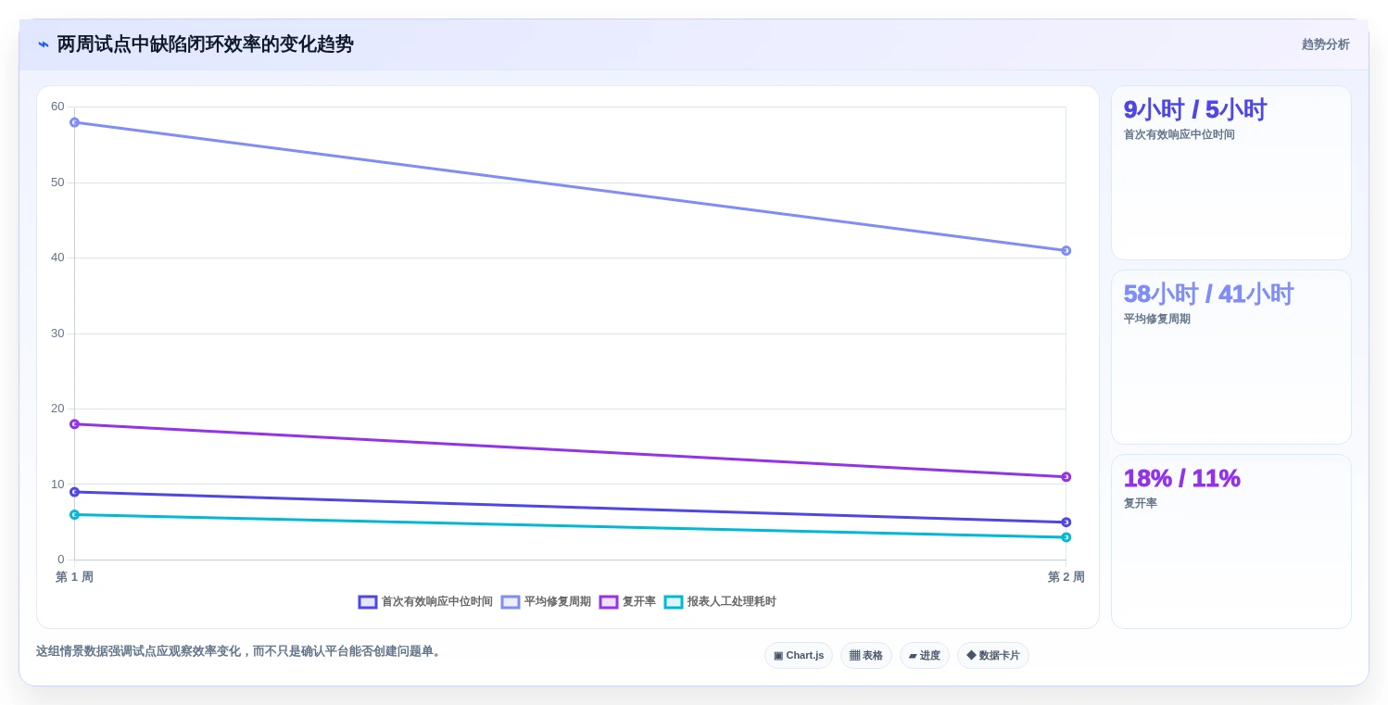Click the 9小时 / 5小时 card value
This screenshot has height=705, width=1388.
click(x=1195, y=110)
